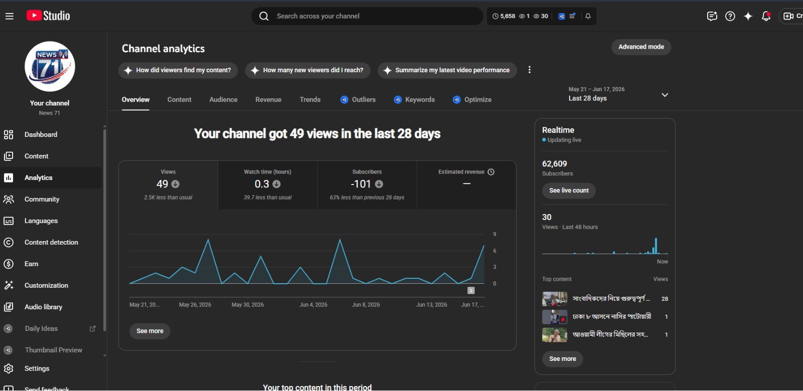This screenshot has height=391, width=803.
Task: Click the See live count button
Action: point(569,190)
